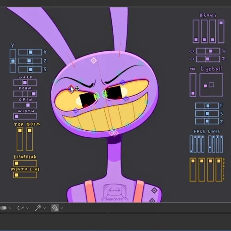Click the third yellow opacity slider handle

coord(210,161)
